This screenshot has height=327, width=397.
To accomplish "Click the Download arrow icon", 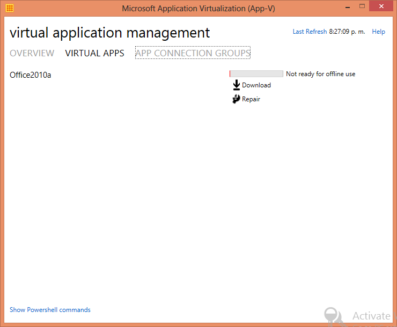I will click(x=236, y=85).
